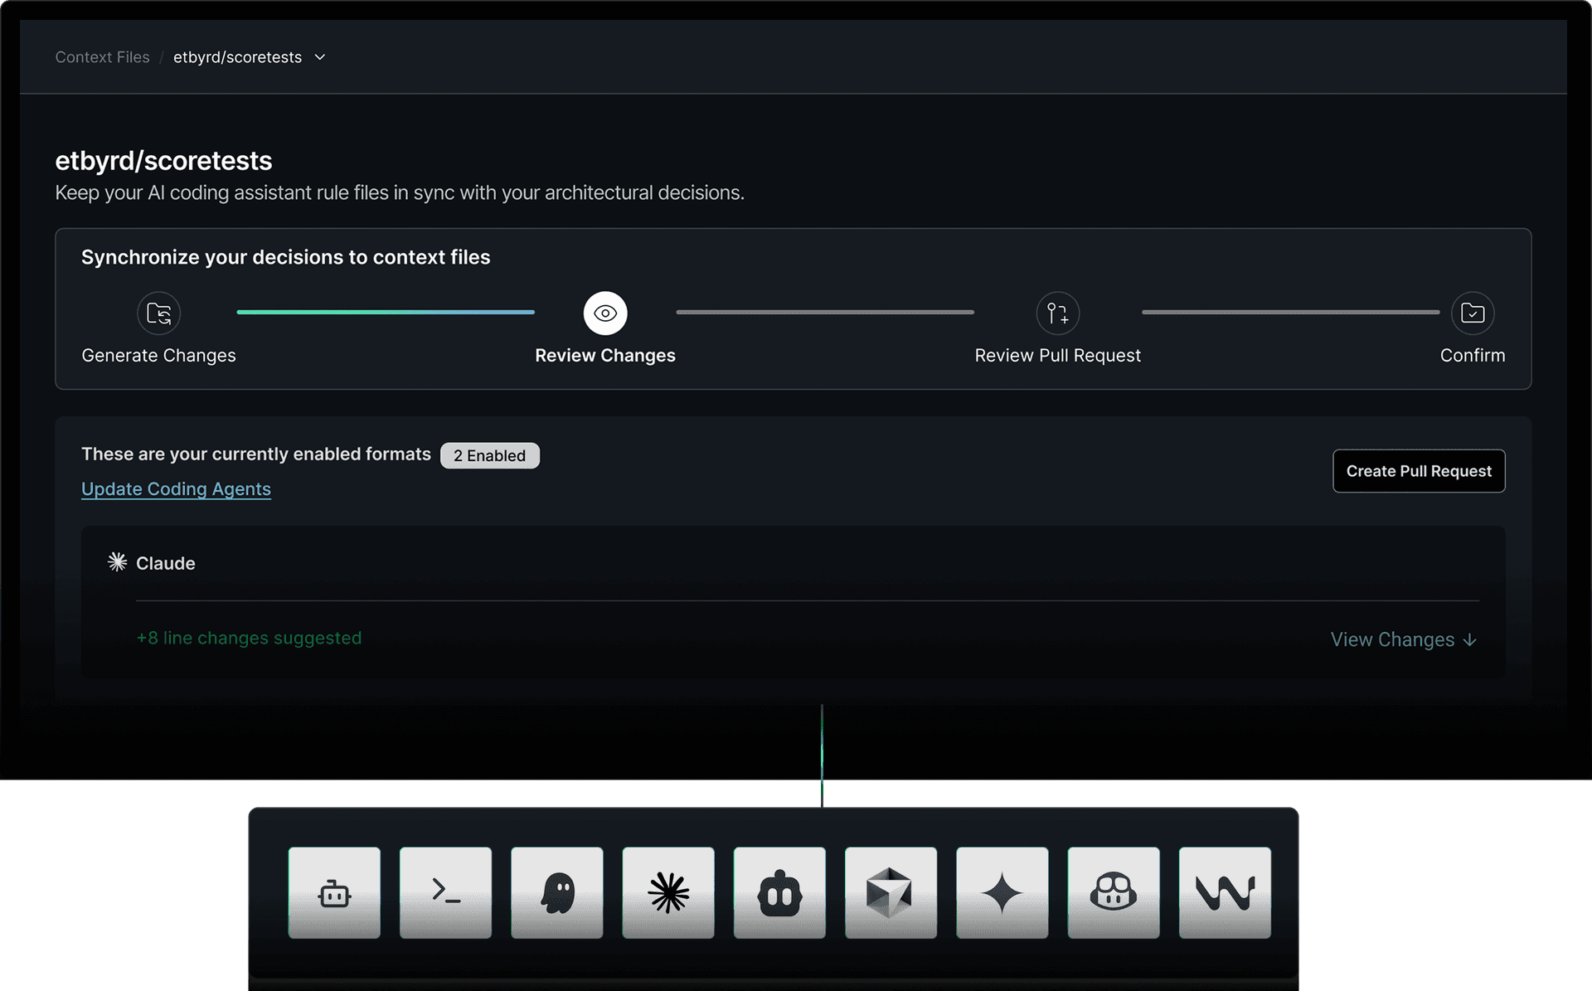Click the Generate Changes step icon
This screenshot has height=991, width=1592.
click(x=158, y=313)
